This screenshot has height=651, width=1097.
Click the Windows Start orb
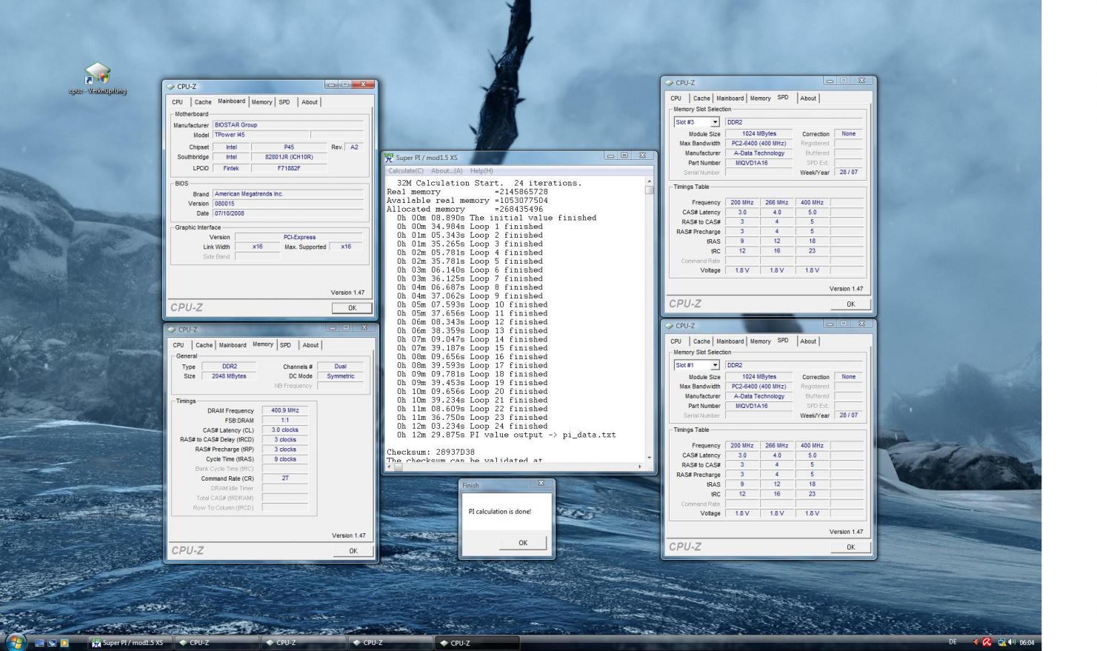pyautogui.click(x=16, y=642)
